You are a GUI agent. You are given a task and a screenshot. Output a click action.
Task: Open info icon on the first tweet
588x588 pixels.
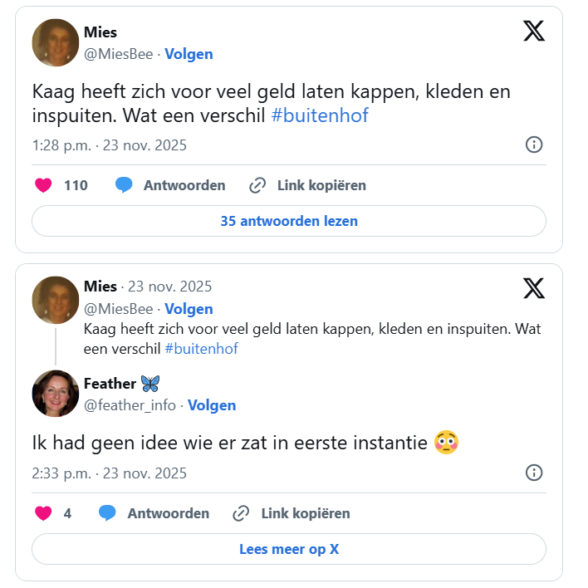click(534, 145)
